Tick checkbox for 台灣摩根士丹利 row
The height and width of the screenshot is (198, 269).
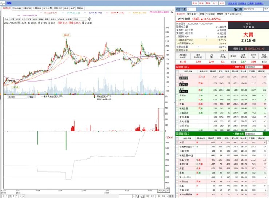tap(177, 147)
